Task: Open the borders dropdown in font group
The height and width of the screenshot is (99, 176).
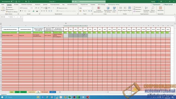Action: [31, 11]
